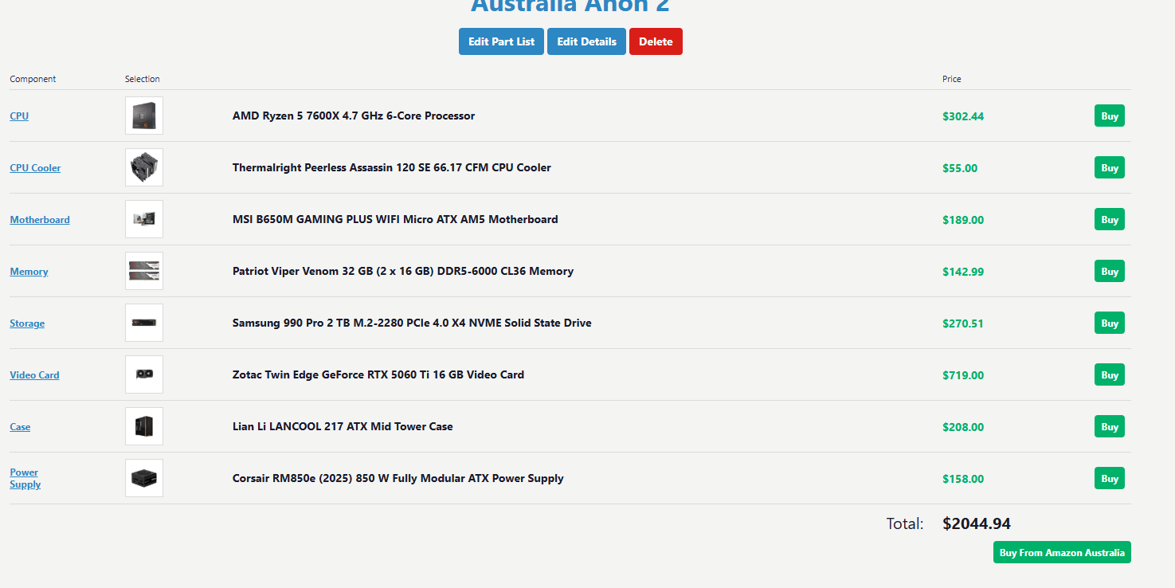The image size is (1175, 588).
Task: Click the Total: label
Action: click(x=905, y=523)
